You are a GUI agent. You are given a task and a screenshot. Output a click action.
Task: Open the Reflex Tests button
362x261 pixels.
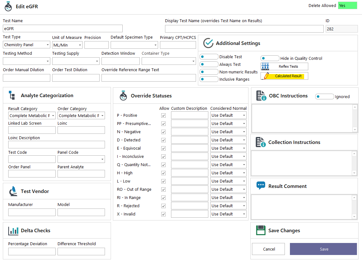click(x=285, y=66)
